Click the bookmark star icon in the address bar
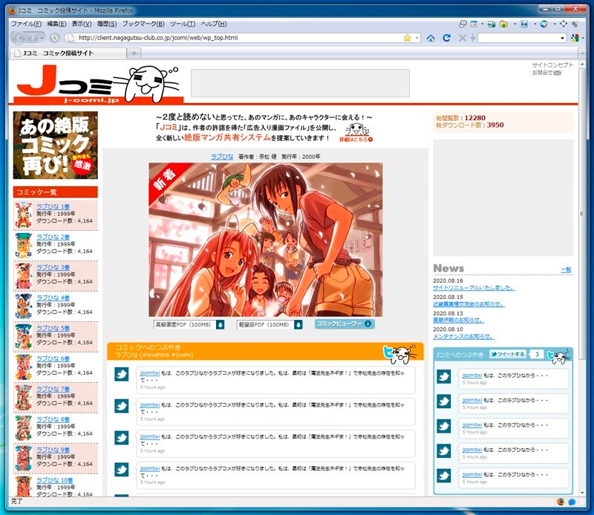 click(406, 38)
